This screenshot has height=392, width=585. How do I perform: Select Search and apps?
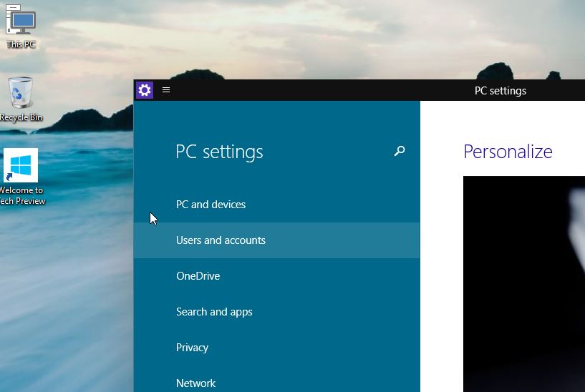point(214,312)
